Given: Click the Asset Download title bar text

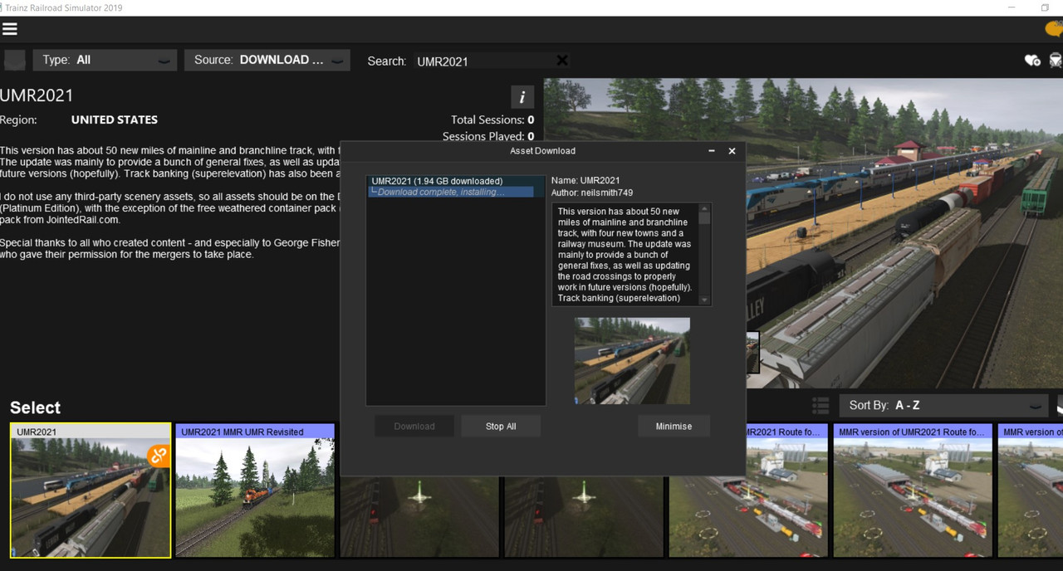Looking at the screenshot, I should [542, 151].
